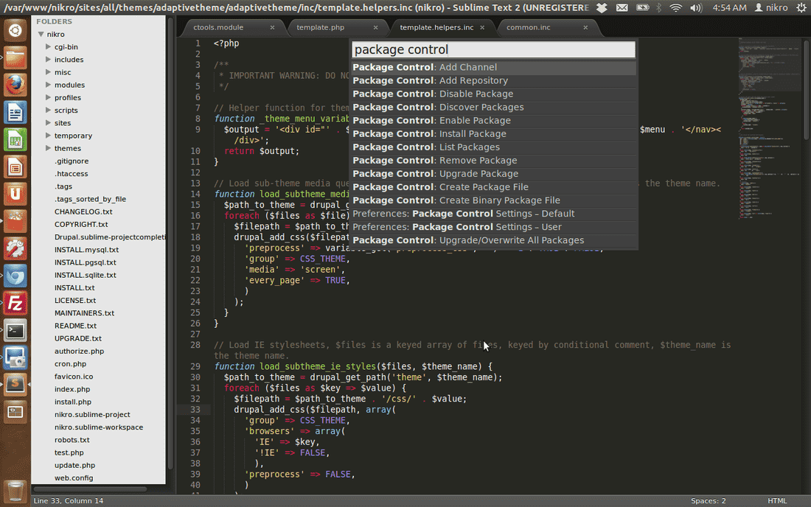Click the Sublime Text launcher icon

(x=15, y=385)
